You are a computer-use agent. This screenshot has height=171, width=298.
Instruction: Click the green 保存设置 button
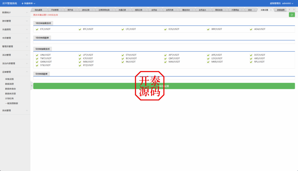point(164,86)
